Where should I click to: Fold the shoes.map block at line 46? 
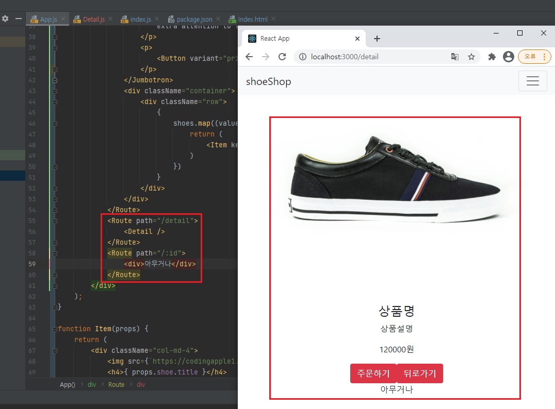tap(55, 124)
